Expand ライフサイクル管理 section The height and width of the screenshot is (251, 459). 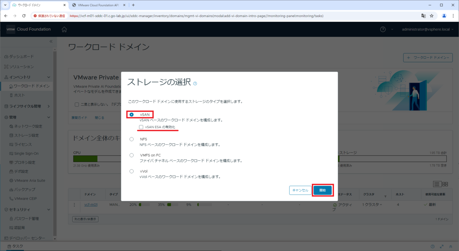coord(49,106)
